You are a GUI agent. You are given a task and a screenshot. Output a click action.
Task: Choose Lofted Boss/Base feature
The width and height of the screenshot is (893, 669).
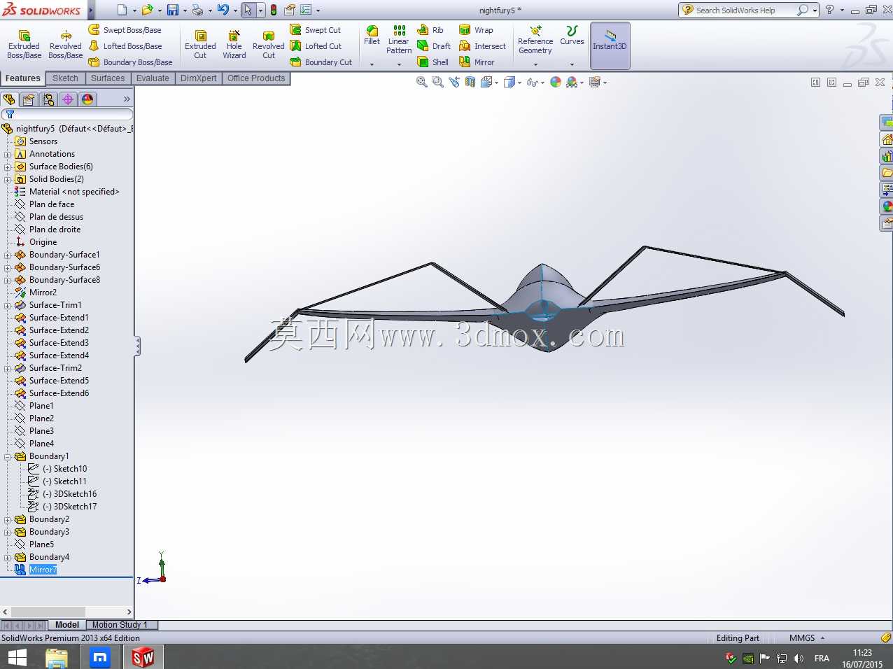click(125, 46)
